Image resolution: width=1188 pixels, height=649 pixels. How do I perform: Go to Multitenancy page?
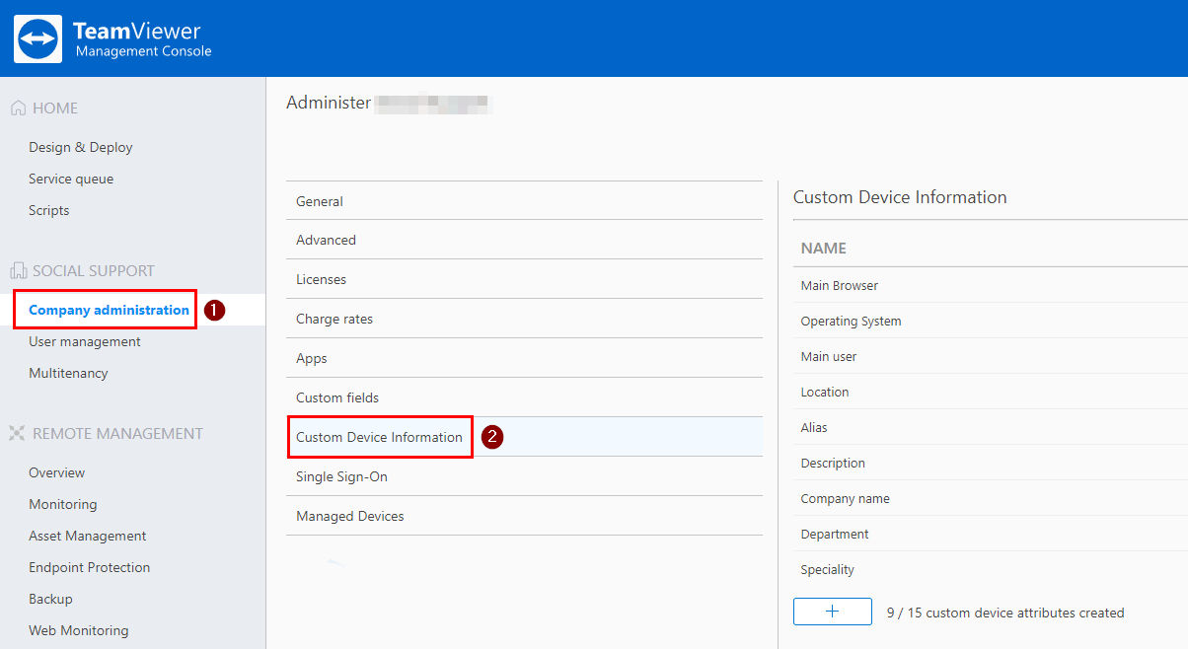click(x=68, y=373)
